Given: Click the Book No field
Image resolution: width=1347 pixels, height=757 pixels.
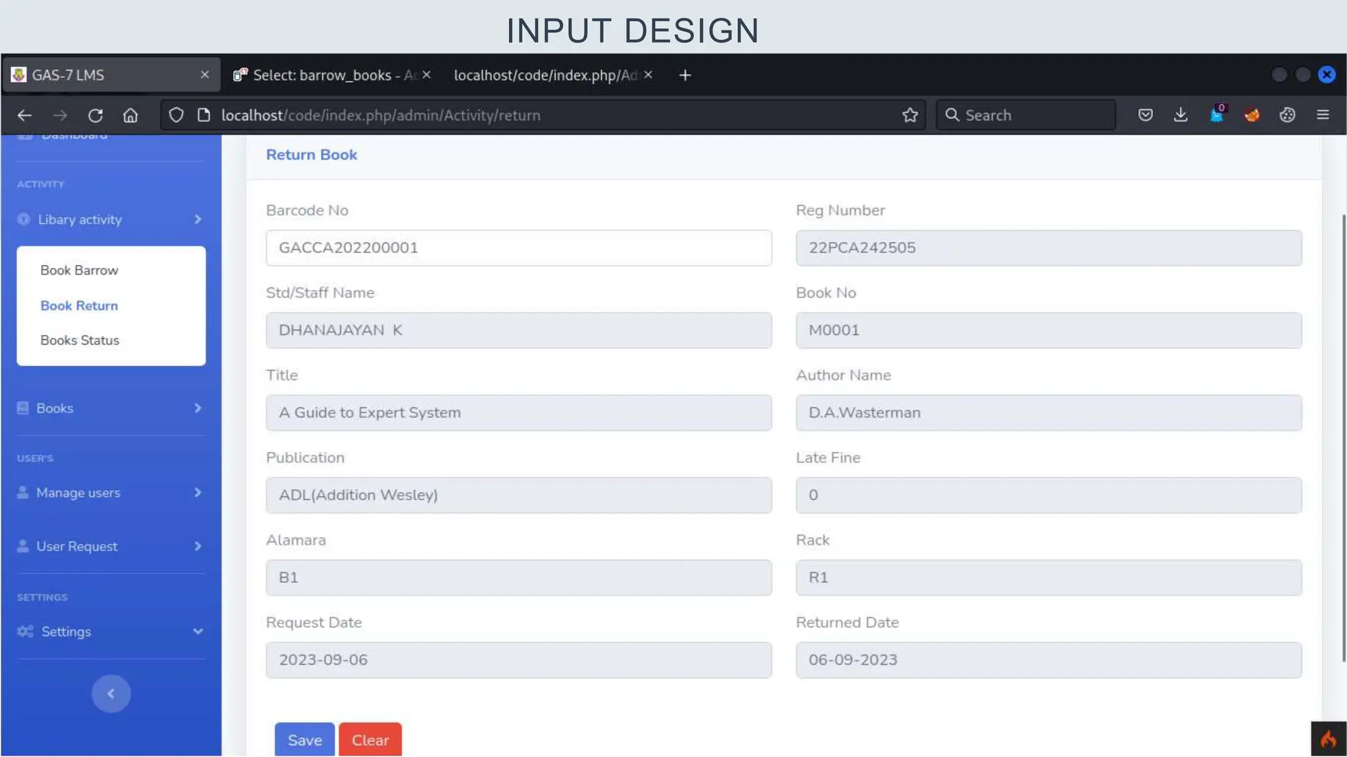Looking at the screenshot, I should coord(1049,330).
